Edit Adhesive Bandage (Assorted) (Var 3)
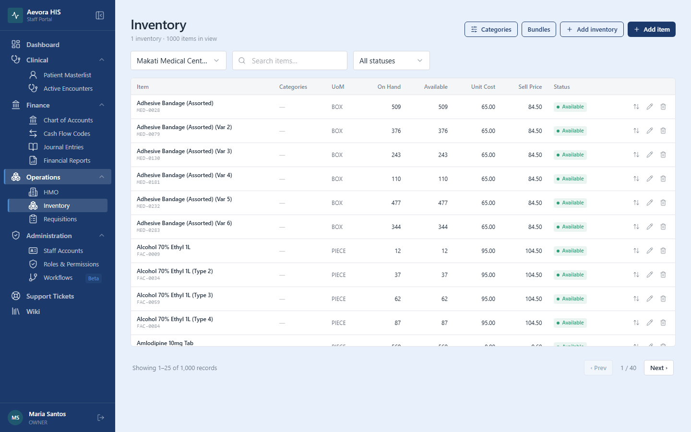Viewport: 691px width, 432px height. (x=650, y=155)
